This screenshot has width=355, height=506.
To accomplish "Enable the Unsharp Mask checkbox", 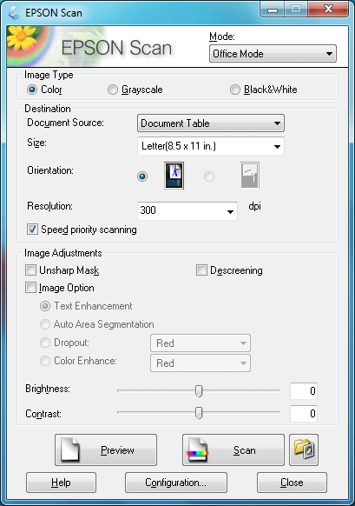I will 31,270.
